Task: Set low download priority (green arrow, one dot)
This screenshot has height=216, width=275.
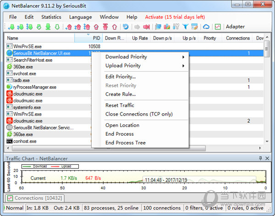Action: [11, 27]
